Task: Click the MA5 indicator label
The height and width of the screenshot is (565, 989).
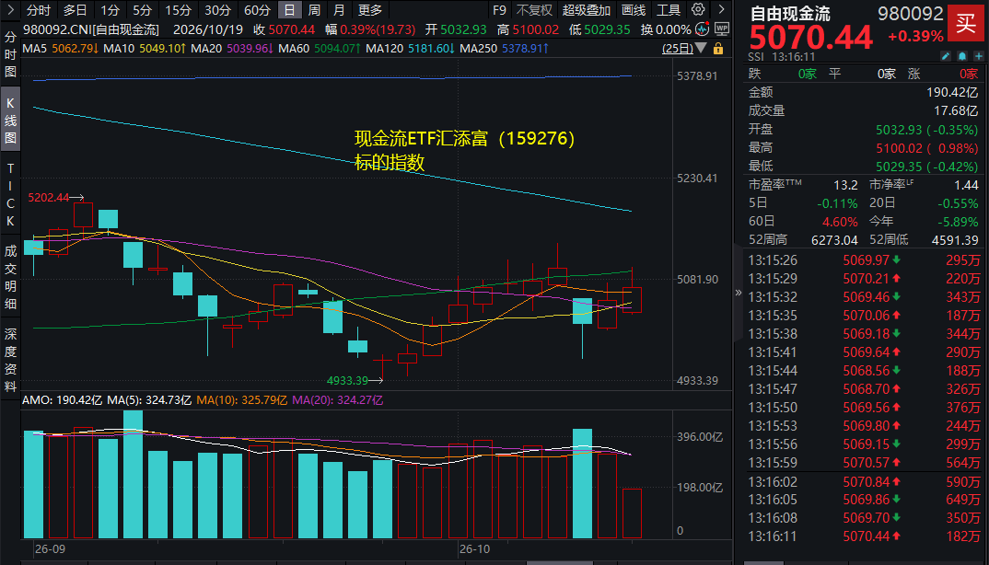Action: 35,49
